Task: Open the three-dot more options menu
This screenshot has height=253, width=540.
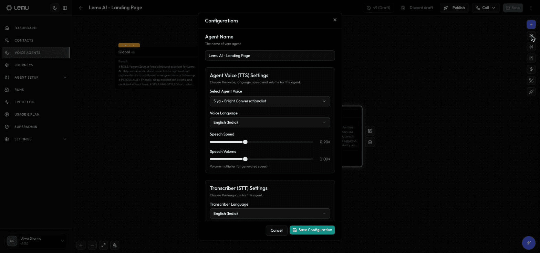Action: [531, 8]
